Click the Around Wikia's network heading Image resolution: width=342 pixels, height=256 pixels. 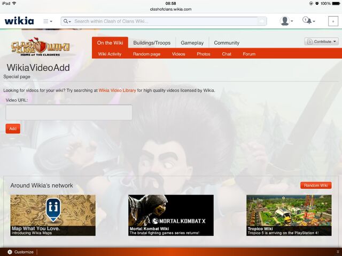pos(42,186)
